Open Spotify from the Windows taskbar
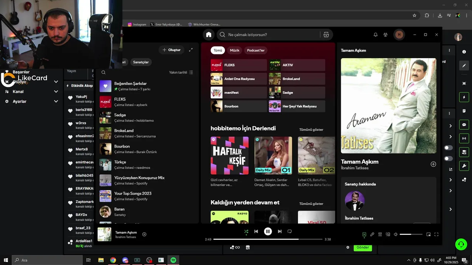The width and height of the screenshot is (472, 265). pyautogui.click(x=173, y=260)
